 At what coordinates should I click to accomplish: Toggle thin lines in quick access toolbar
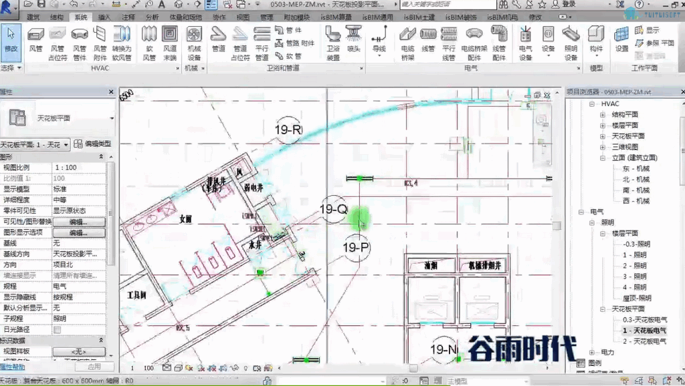pyautogui.click(x=211, y=5)
